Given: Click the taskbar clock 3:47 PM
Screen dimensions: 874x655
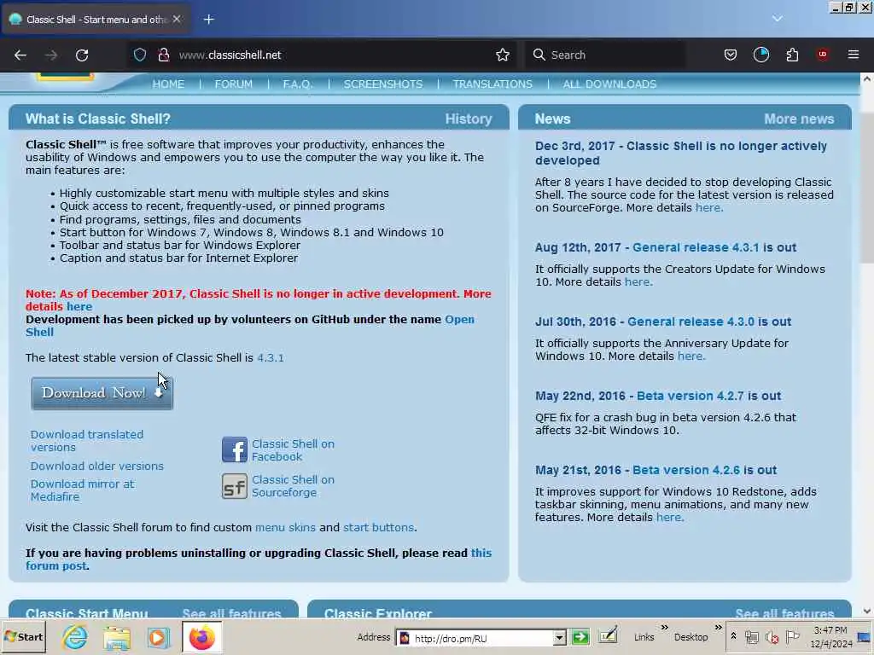Looking at the screenshot, I should pos(830,630).
